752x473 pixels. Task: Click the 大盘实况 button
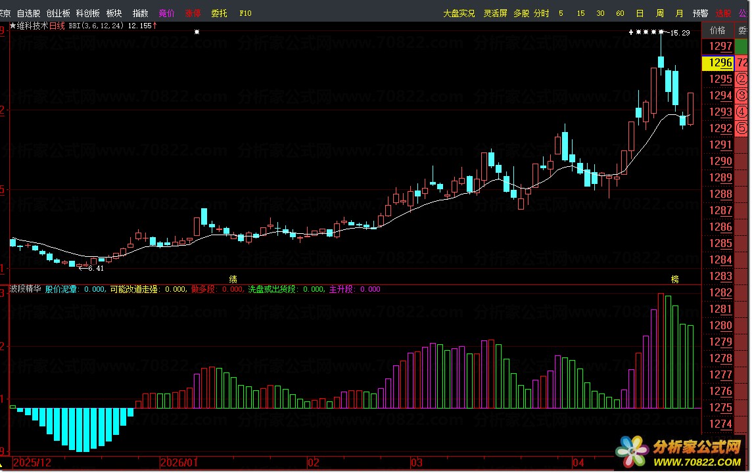click(x=459, y=13)
